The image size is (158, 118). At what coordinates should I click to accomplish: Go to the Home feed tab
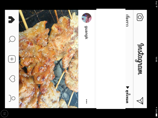tap(12, 20)
